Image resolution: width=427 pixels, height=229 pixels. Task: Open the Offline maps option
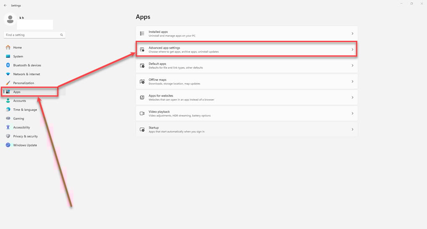pyautogui.click(x=246, y=82)
